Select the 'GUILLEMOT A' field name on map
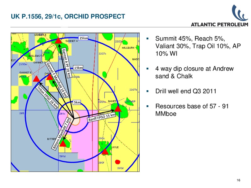The image size is (251, 188). (36, 56)
